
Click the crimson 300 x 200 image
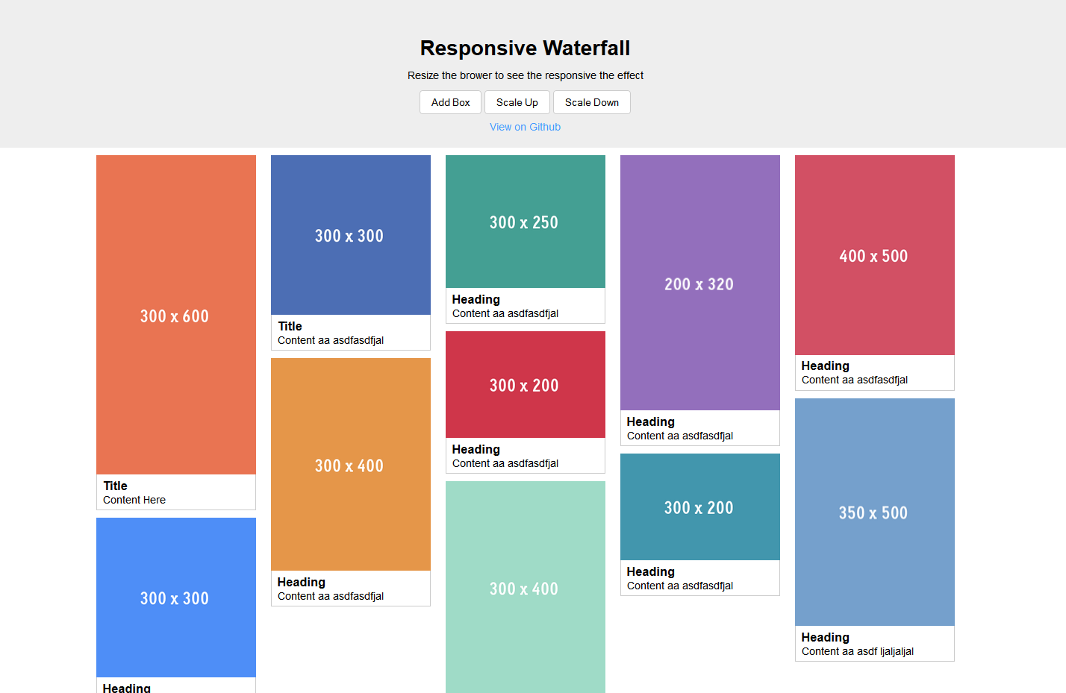[526, 385]
